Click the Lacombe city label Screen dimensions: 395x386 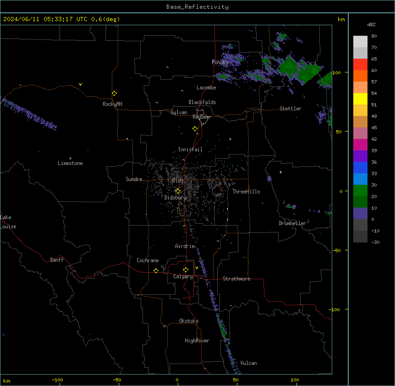click(x=206, y=88)
